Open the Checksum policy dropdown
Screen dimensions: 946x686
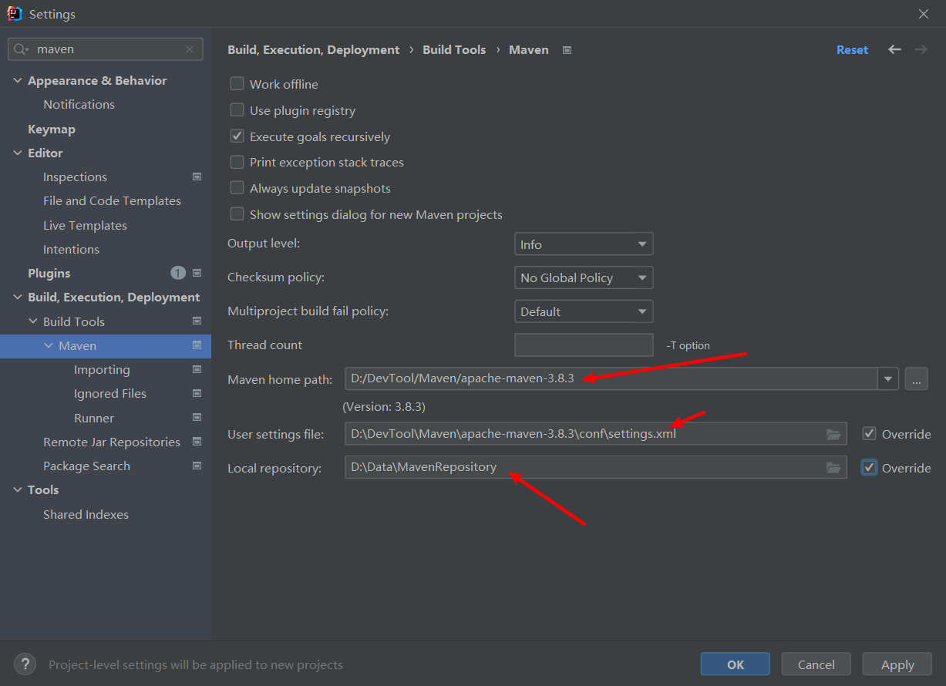coord(583,277)
